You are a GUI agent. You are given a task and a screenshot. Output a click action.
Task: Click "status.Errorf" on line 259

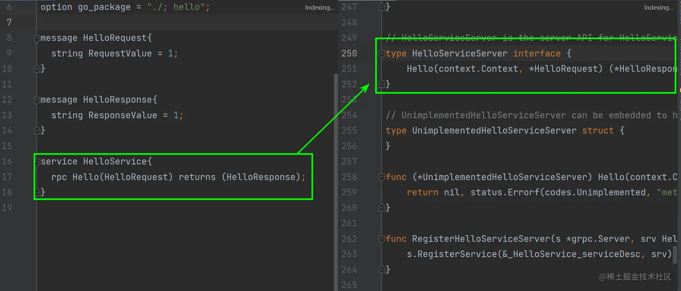click(x=505, y=192)
